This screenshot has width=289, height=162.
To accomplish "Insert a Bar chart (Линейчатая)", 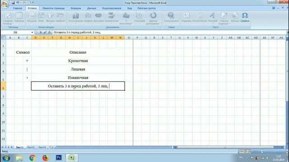I will (112, 18).
